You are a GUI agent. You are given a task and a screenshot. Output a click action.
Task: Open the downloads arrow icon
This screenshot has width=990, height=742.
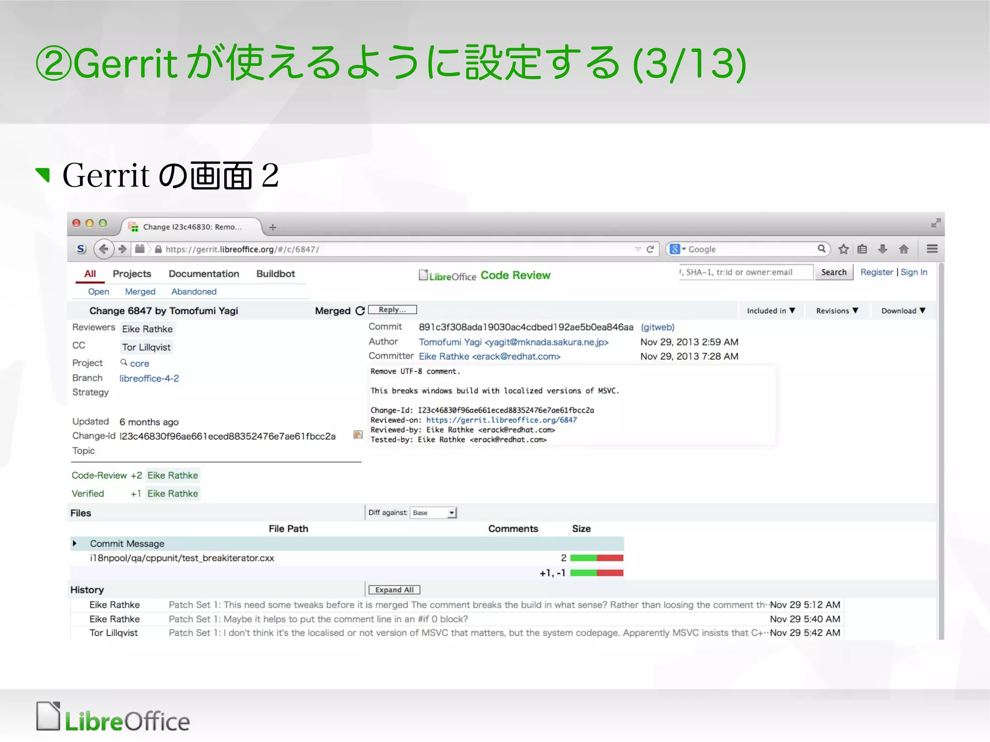pos(883,249)
